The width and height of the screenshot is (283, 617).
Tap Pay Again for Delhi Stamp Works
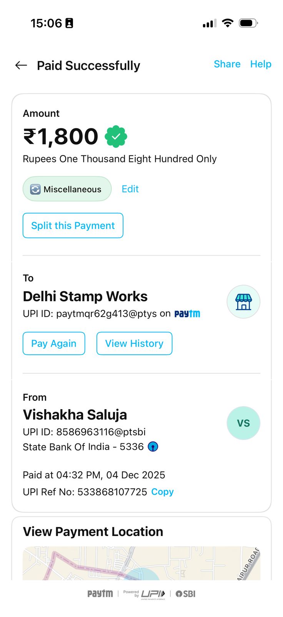[54, 343]
